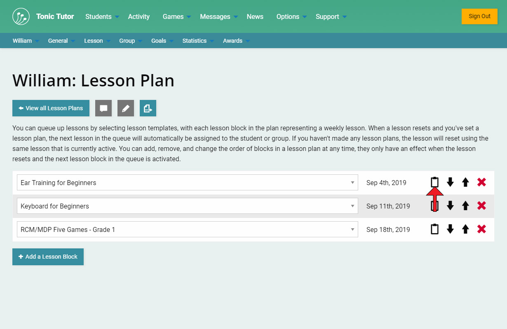The height and width of the screenshot is (329, 507).
Task: Open the Keyboard for Beginners dropdown
Action: tap(187, 206)
